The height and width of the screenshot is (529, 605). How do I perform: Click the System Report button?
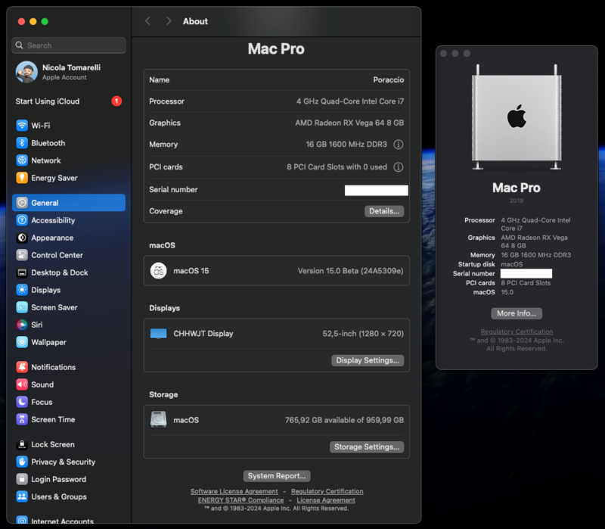coord(277,476)
